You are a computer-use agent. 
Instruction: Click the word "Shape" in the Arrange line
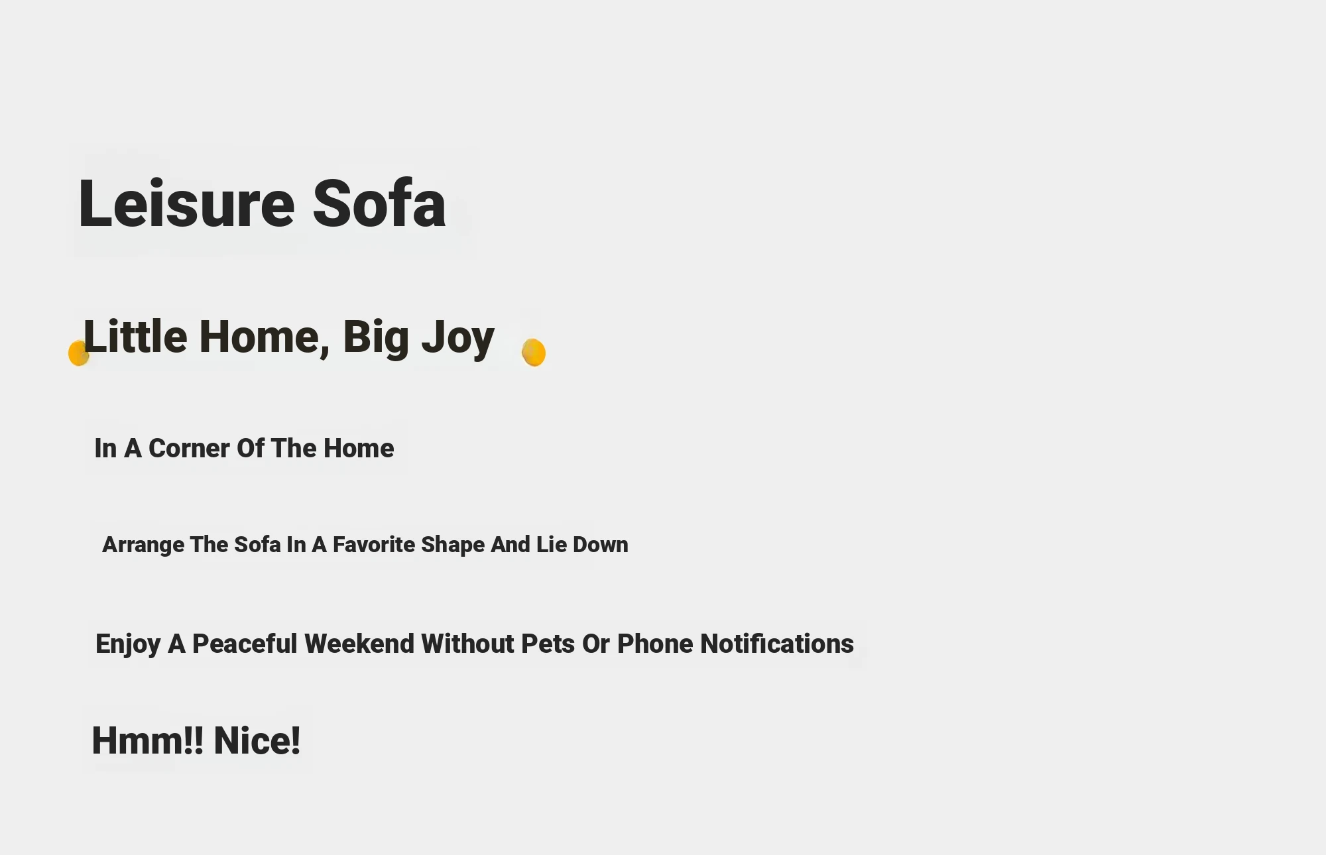coord(453,545)
